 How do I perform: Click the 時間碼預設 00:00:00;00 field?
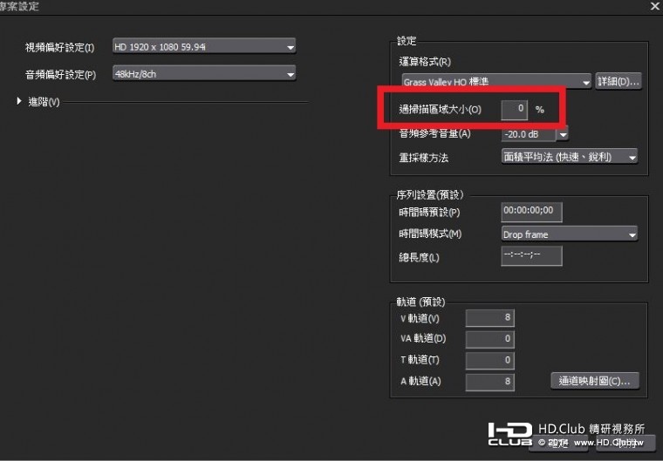click(x=531, y=212)
